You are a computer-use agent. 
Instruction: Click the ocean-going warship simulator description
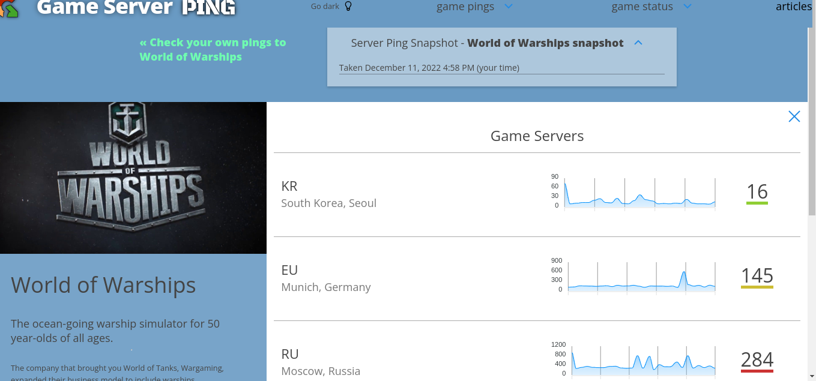tap(115, 331)
